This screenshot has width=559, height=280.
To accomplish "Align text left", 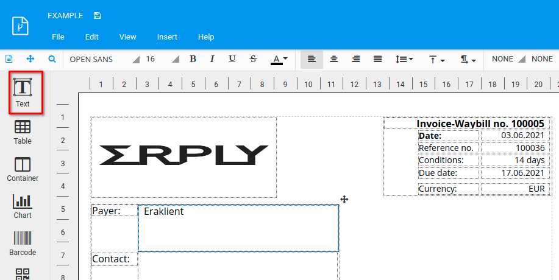I will pyautogui.click(x=312, y=60).
